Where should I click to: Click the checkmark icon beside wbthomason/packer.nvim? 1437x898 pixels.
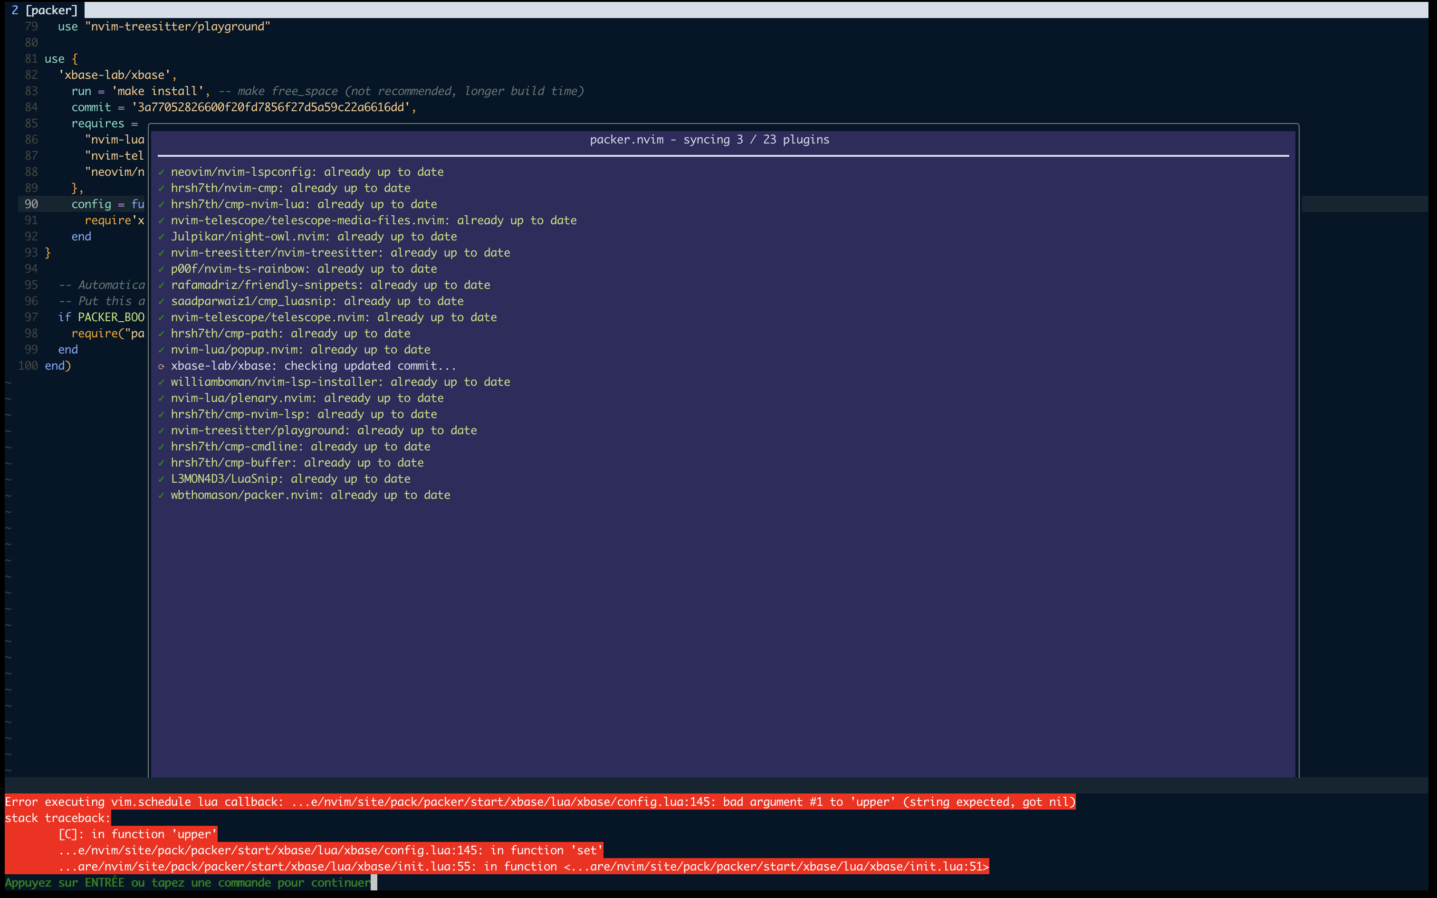(161, 495)
